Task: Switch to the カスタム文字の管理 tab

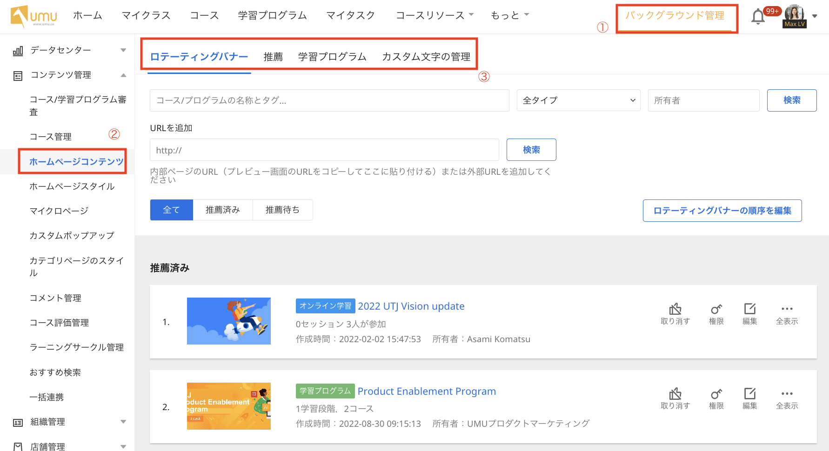Action: (x=426, y=57)
